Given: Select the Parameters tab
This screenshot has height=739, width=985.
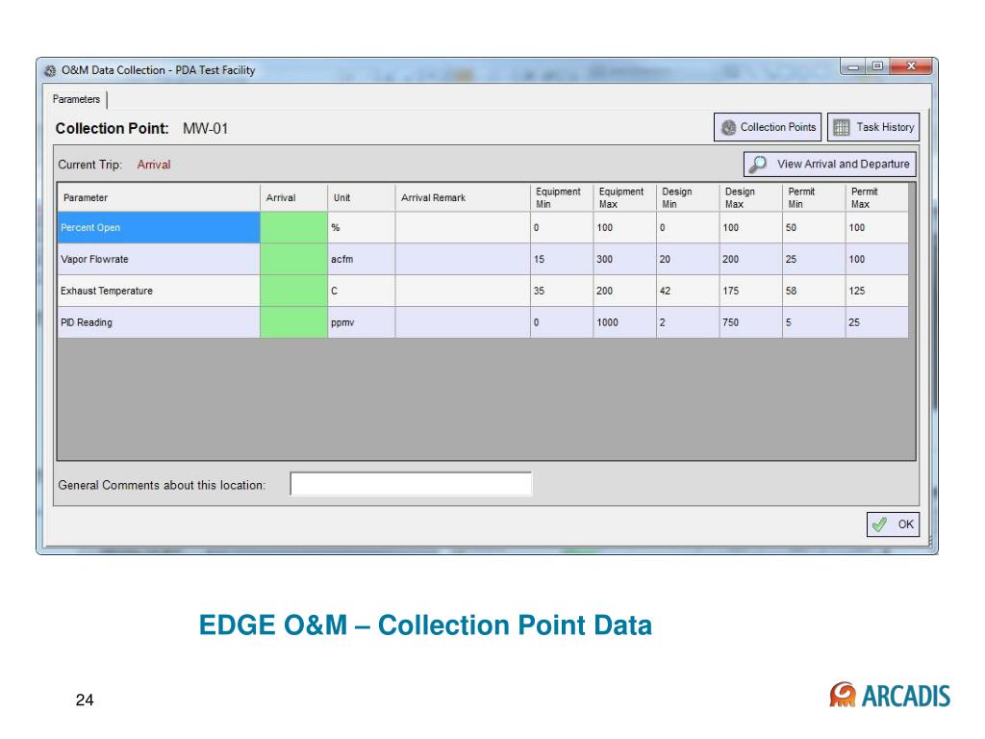Looking at the screenshot, I should tap(77, 99).
